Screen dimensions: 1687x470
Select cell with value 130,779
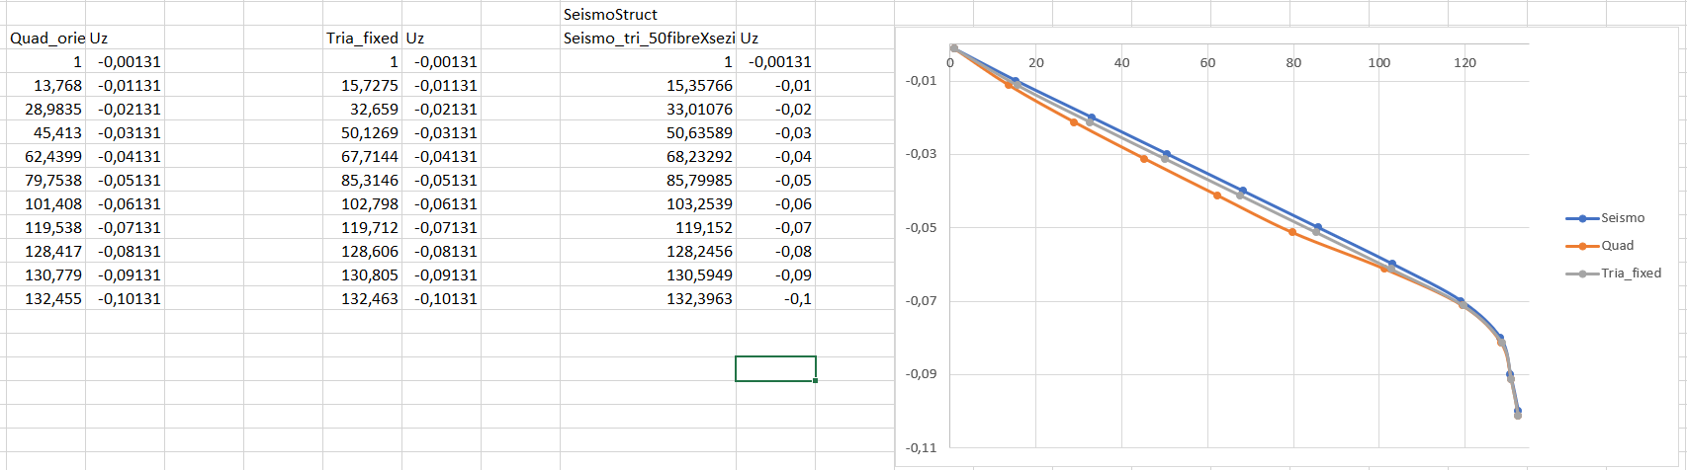[x=45, y=274]
